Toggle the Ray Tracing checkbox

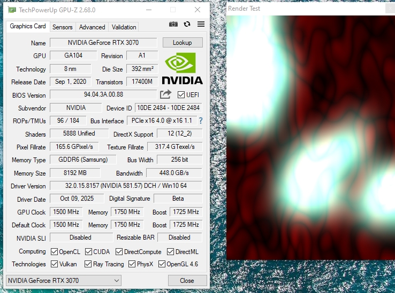point(88,264)
